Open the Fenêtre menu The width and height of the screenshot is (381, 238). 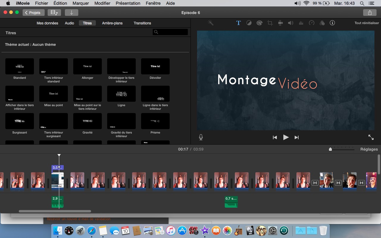153,3
